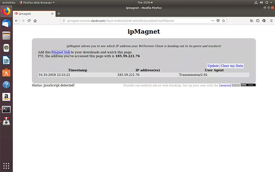
Task: Open the network status indicator
Action: 256,3
